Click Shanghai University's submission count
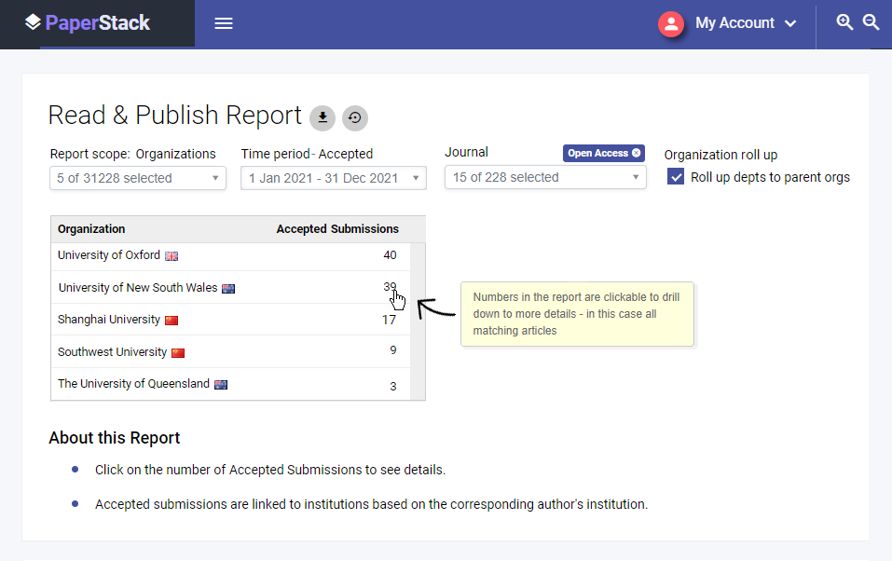Screen dimensions: 892x561 click(x=390, y=319)
